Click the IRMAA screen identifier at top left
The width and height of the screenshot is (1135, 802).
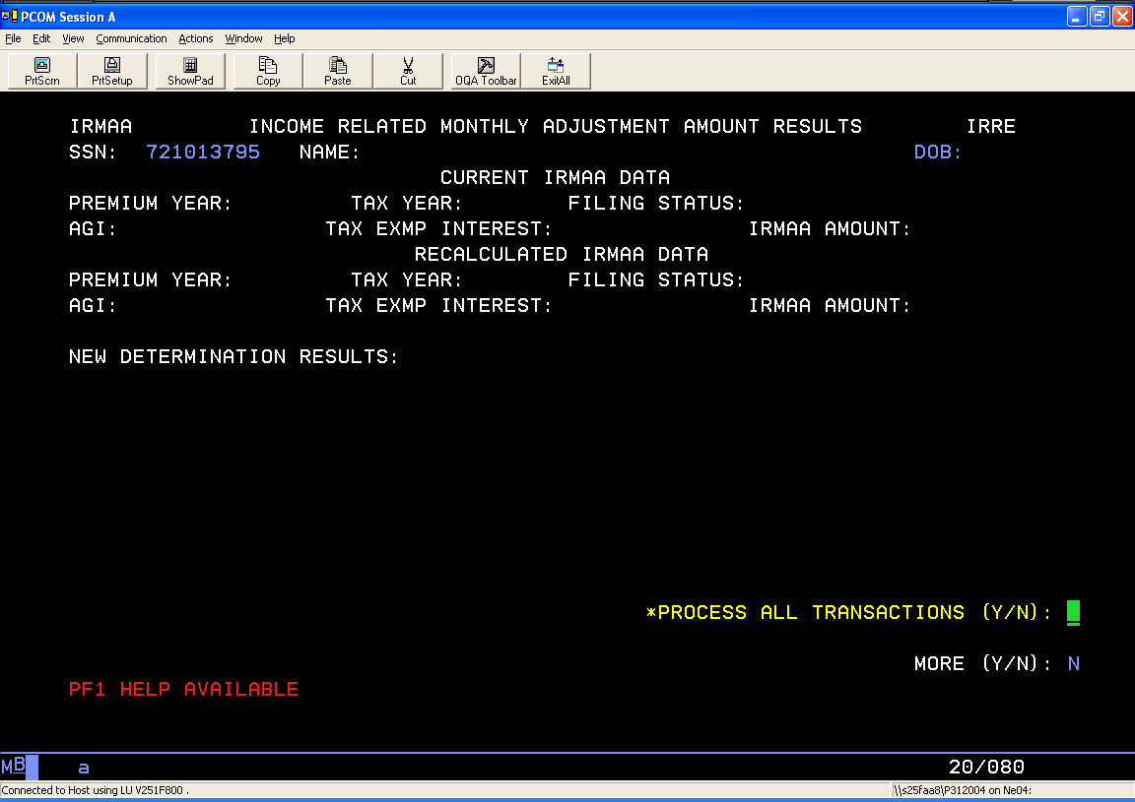[100, 127]
